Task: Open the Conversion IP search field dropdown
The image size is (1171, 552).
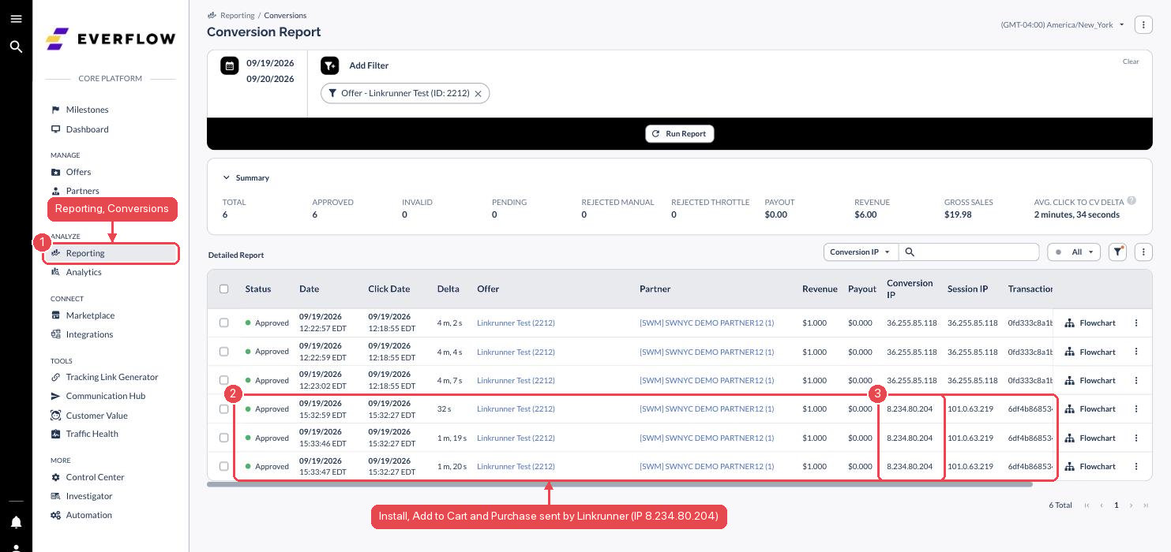Action: [x=860, y=252]
